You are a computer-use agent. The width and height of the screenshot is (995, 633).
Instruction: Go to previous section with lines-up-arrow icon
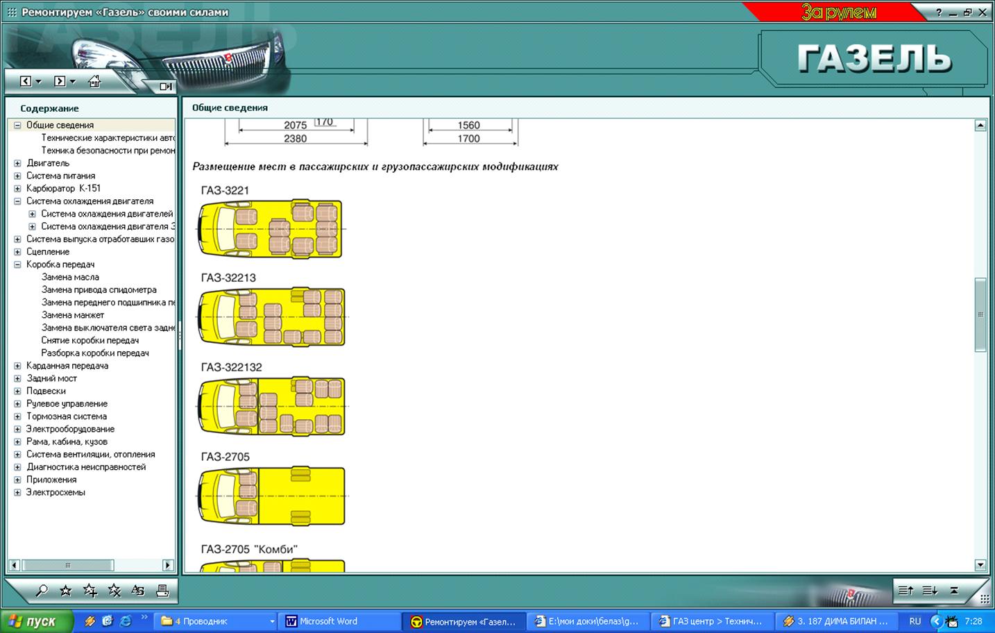(x=905, y=591)
